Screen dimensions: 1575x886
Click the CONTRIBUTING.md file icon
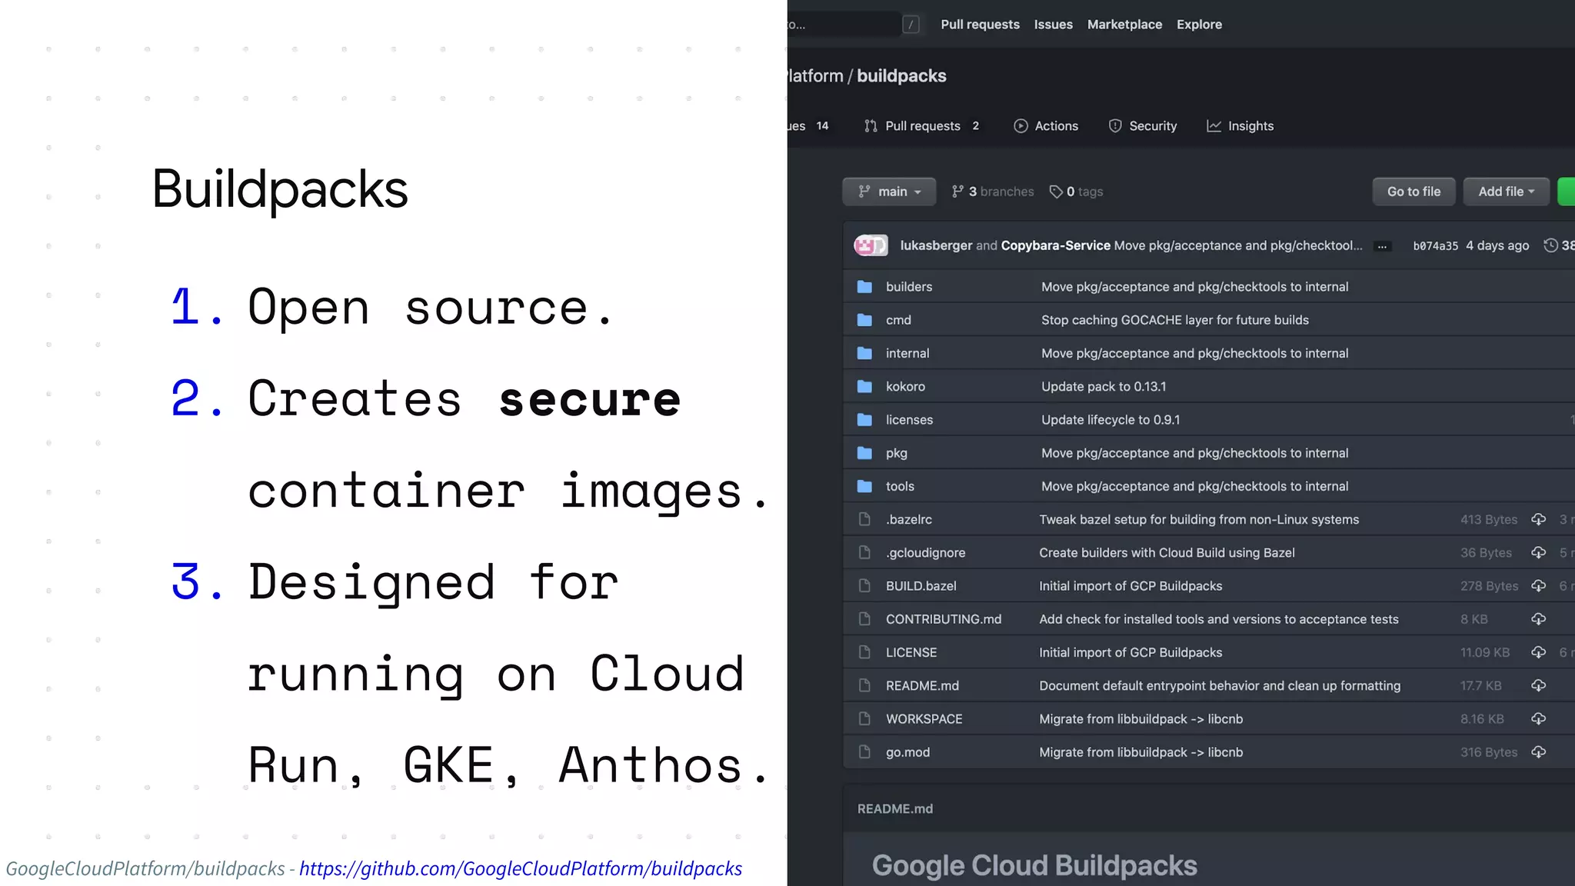864,619
